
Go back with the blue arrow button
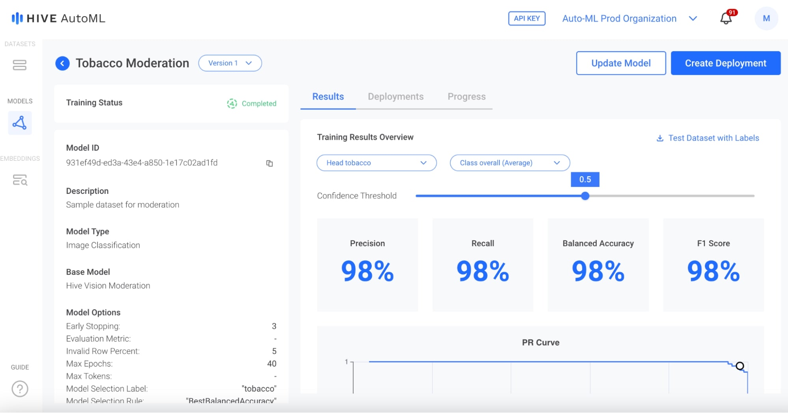62,63
